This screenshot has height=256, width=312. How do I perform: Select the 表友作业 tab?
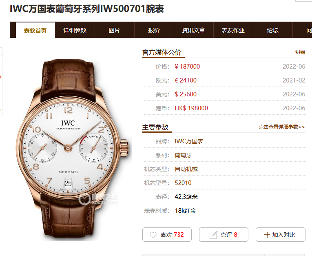pyautogui.click(x=233, y=30)
